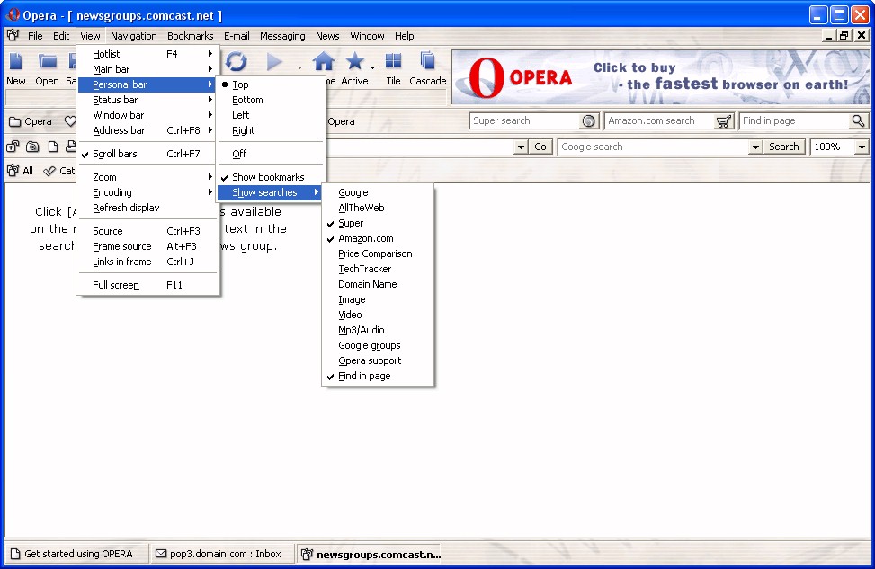Open the Active bookmarks star icon
This screenshot has width=875, height=569.
point(355,62)
